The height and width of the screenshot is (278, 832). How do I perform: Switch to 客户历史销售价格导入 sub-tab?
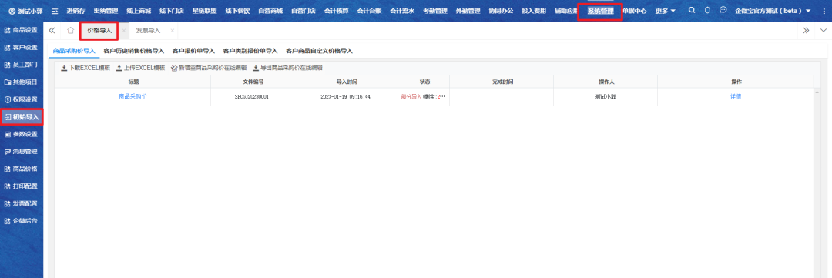coord(134,51)
